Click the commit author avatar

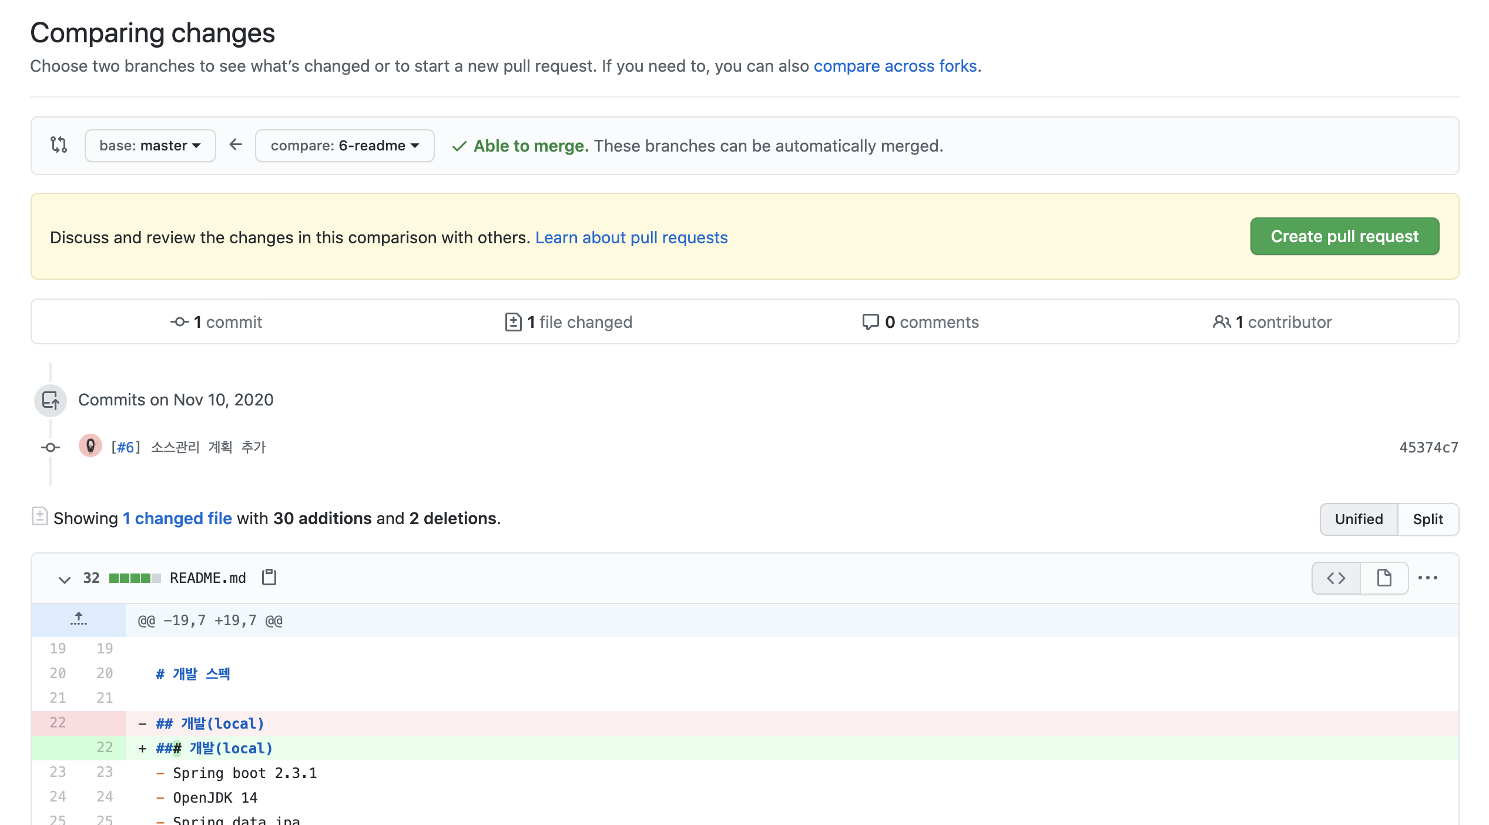[90, 447]
